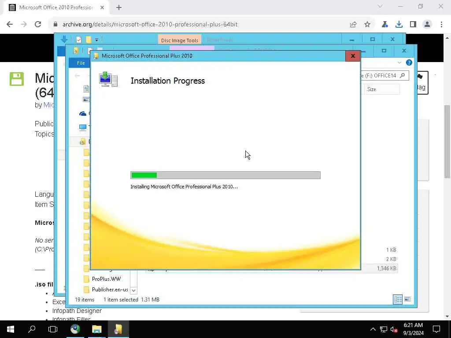Close the Office installation progress dialog

[x=353, y=56]
